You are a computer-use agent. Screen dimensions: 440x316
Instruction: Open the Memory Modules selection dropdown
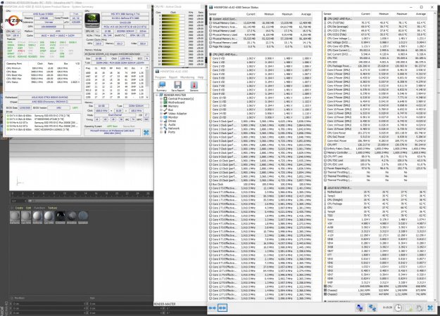(117, 54)
